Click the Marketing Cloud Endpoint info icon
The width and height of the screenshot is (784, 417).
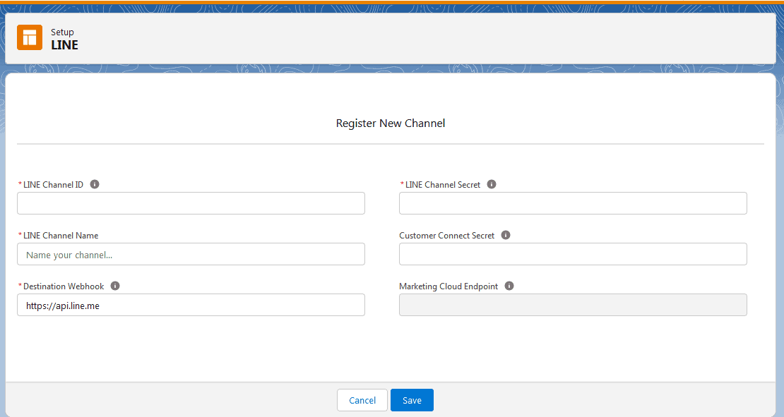pyautogui.click(x=509, y=286)
